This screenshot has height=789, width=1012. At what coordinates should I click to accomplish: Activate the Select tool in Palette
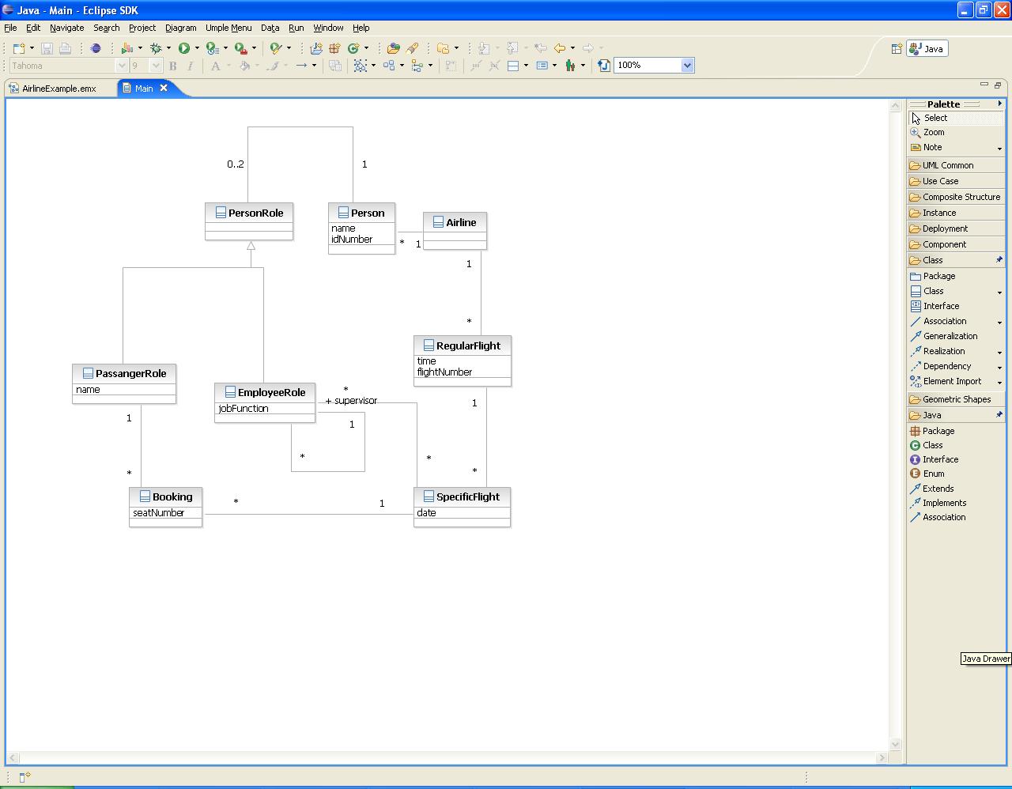pyautogui.click(x=935, y=118)
